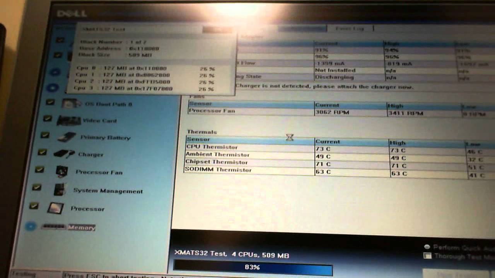Toggle the OS Boot Path 0 checkbox
This screenshot has height=278, width=495.
50,102
